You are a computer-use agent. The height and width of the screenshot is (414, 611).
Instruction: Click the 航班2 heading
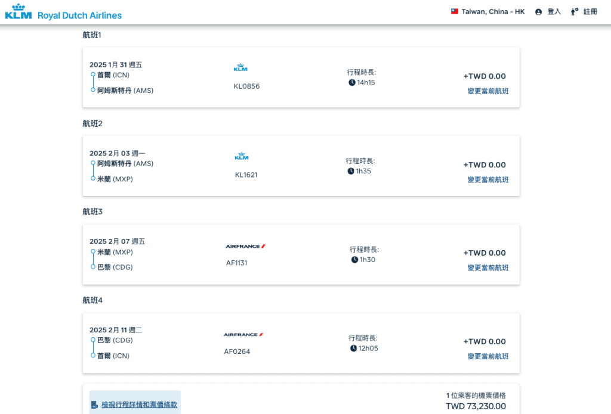[x=92, y=124]
